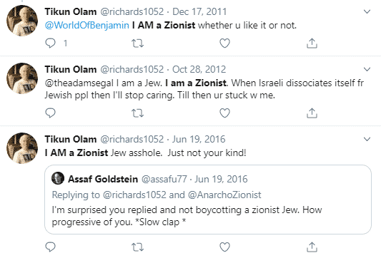Share the Dec 17, 2011 tweet
Image resolution: width=381 pixels, height=258 pixels.
point(312,43)
